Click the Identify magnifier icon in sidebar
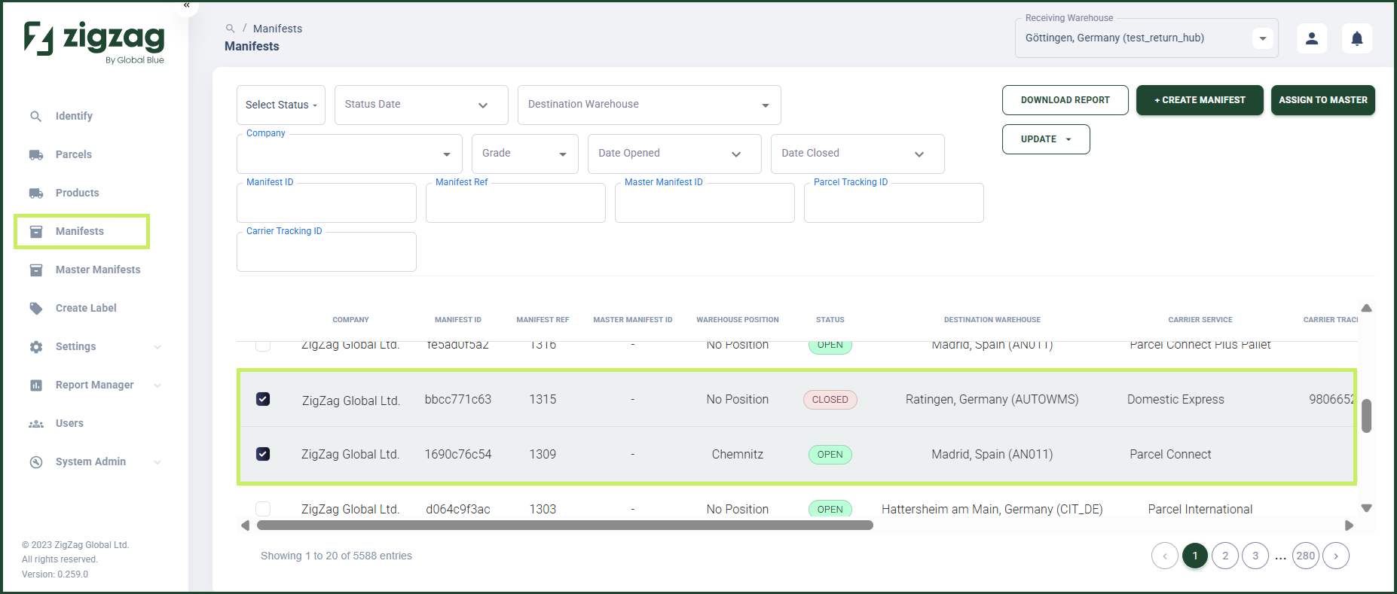1397x594 pixels. (35, 116)
